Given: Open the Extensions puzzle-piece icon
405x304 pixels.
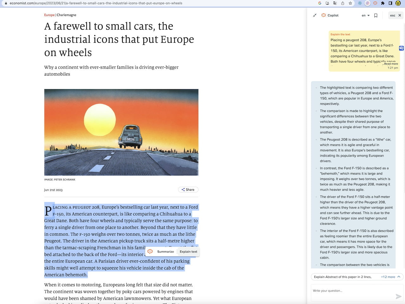Looking at the screenshot, I should coord(383,3).
